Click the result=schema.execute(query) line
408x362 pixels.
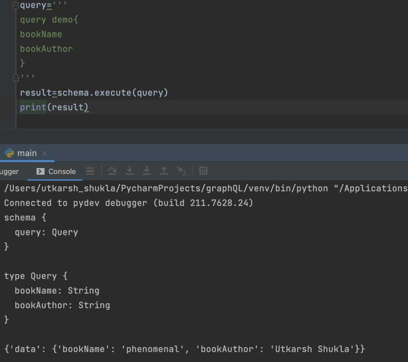click(x=94, y=93)
